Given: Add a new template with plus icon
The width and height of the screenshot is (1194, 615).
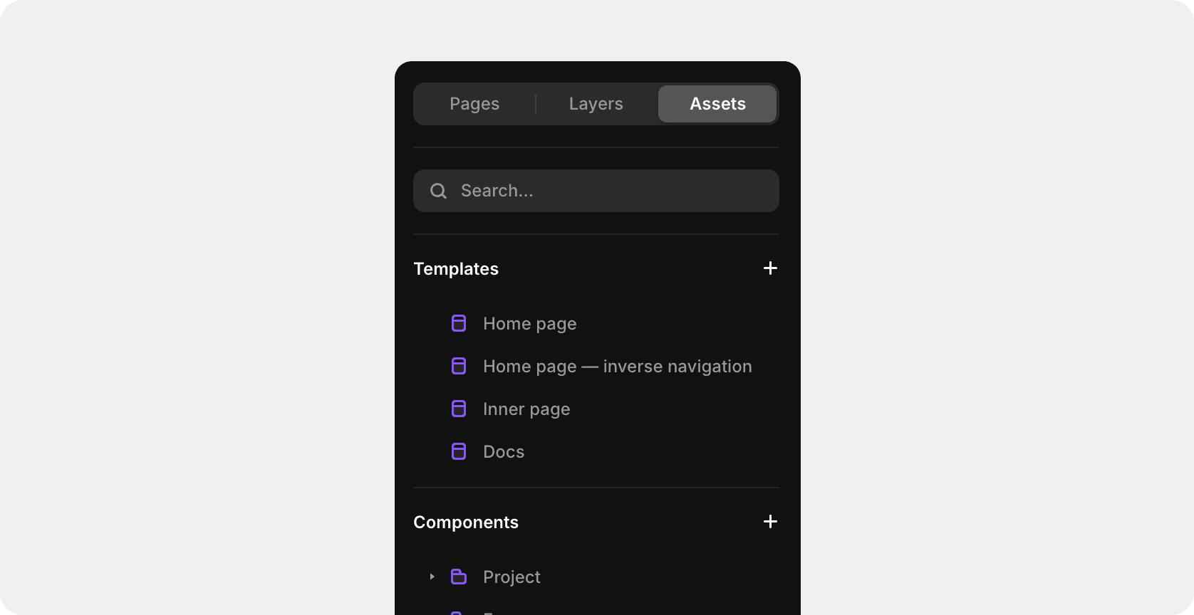Looking at the screenshot, I should (770, 268).
